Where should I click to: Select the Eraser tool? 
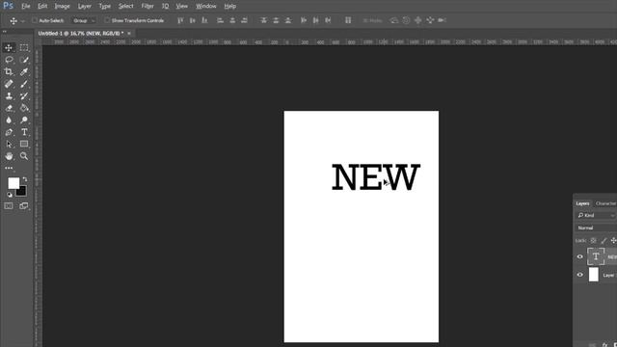point(9,108)
